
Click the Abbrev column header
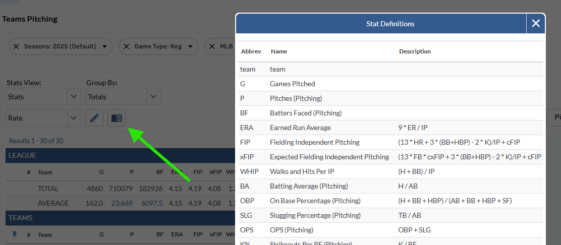[251, 51]
